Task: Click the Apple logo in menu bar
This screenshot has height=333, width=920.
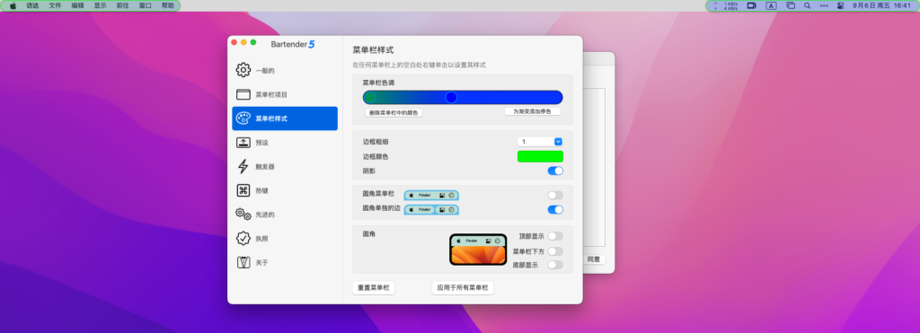Action: pyautogui.click(x=13, y=5)
